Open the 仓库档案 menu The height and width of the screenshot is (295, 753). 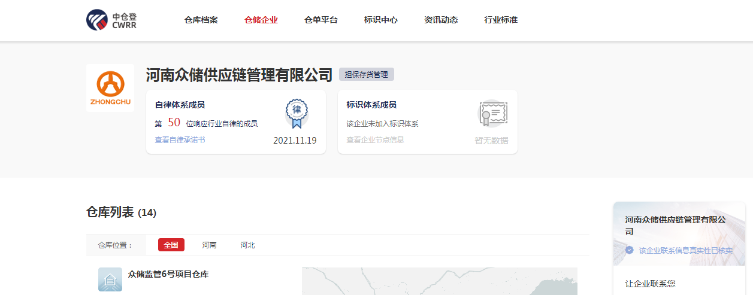coord(201,20)
